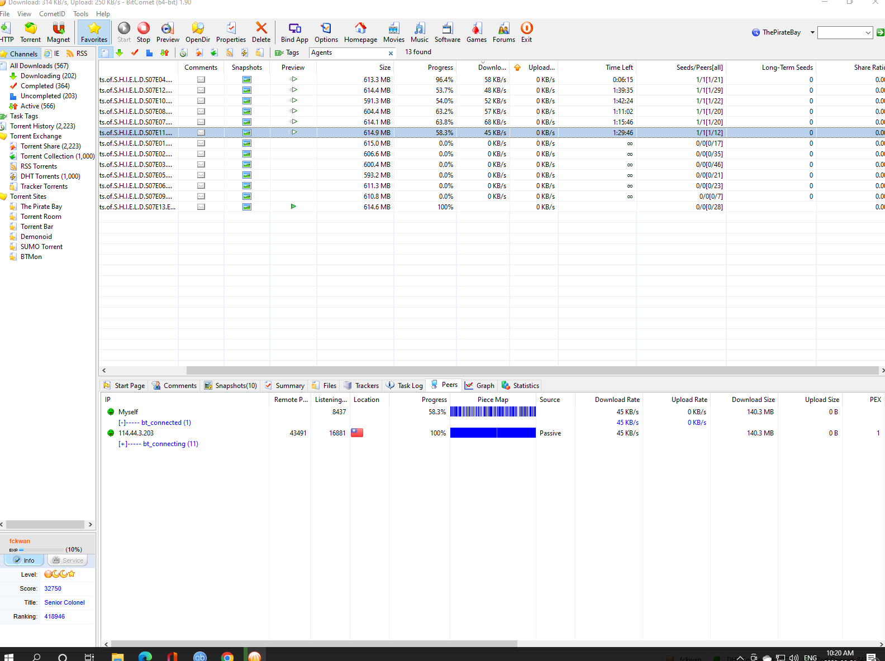Open the CometID menu
This screenshot has height=661, width=885.
click(x=52, y=14)
